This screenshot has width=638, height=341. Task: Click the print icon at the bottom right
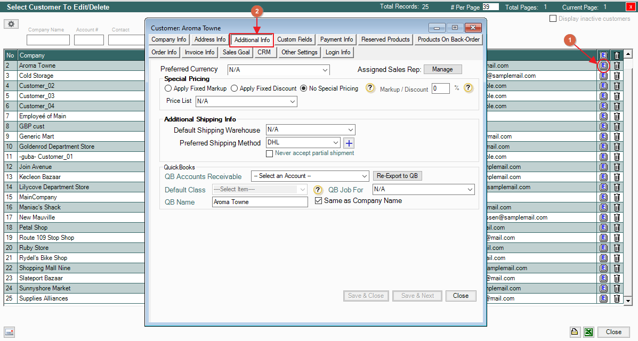[x=575, y=331]
